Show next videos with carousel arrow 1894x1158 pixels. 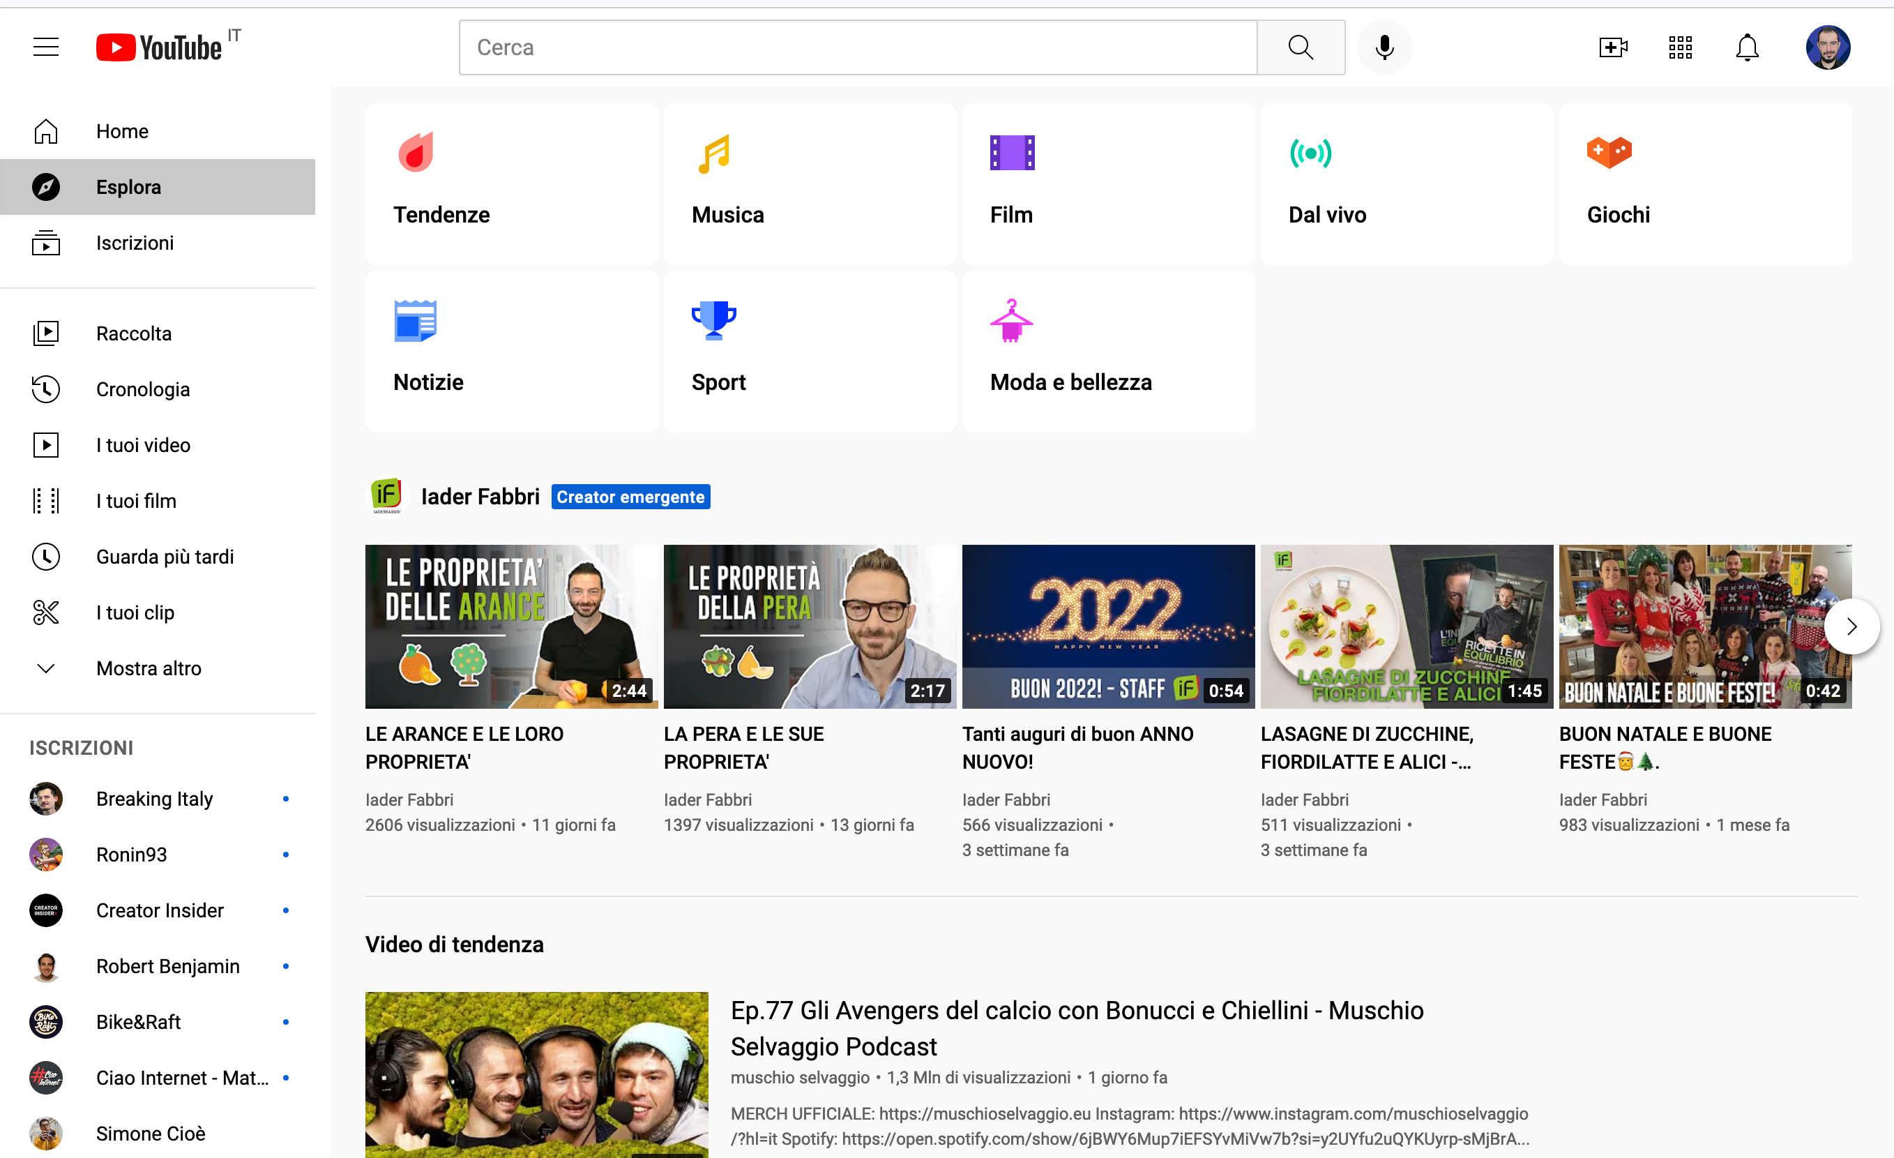point(1851,626)
